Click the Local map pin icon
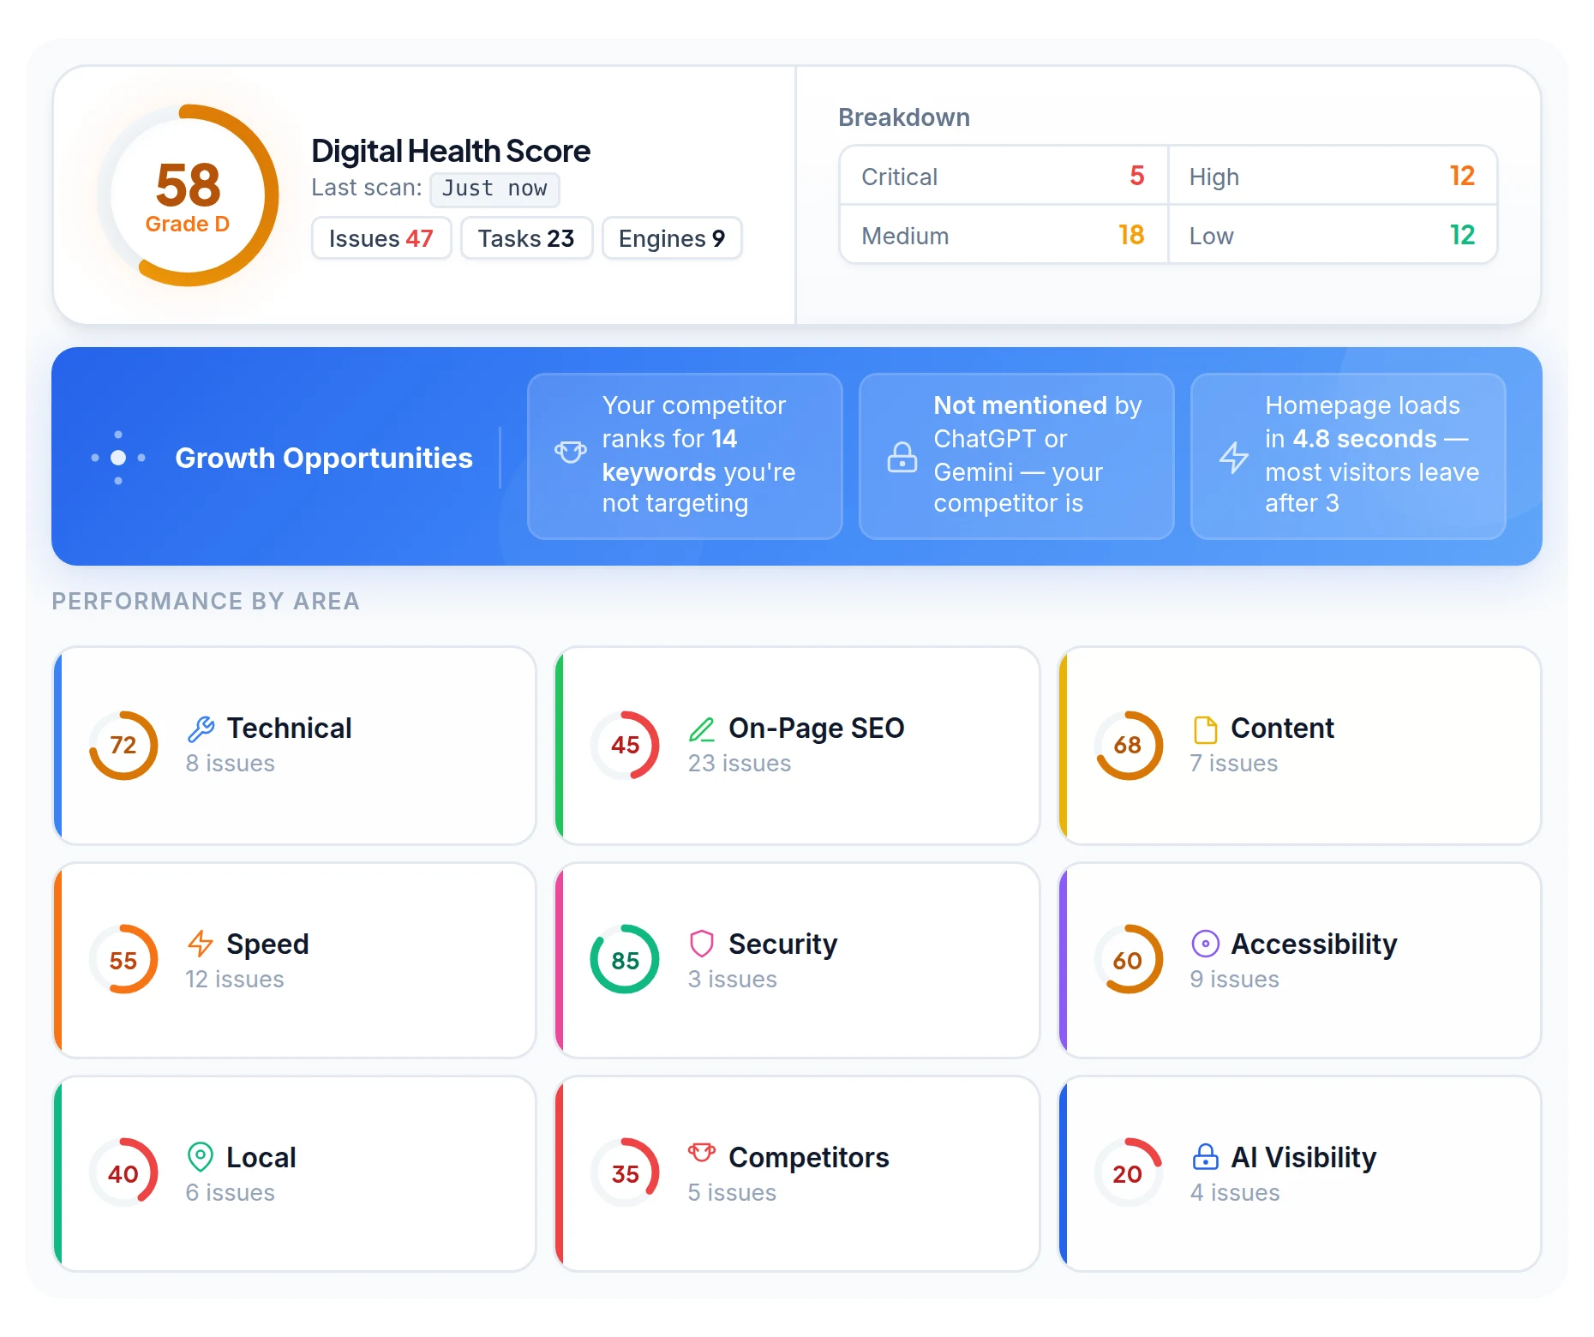Viewport: 1594px width, 1337px height. click(x=201, y=1157)
